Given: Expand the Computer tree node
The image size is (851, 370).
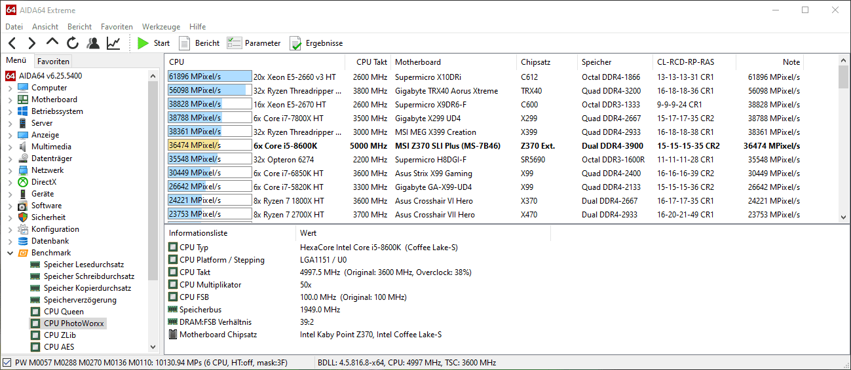Looking at the screenshot, I should [x=10, y=88].
